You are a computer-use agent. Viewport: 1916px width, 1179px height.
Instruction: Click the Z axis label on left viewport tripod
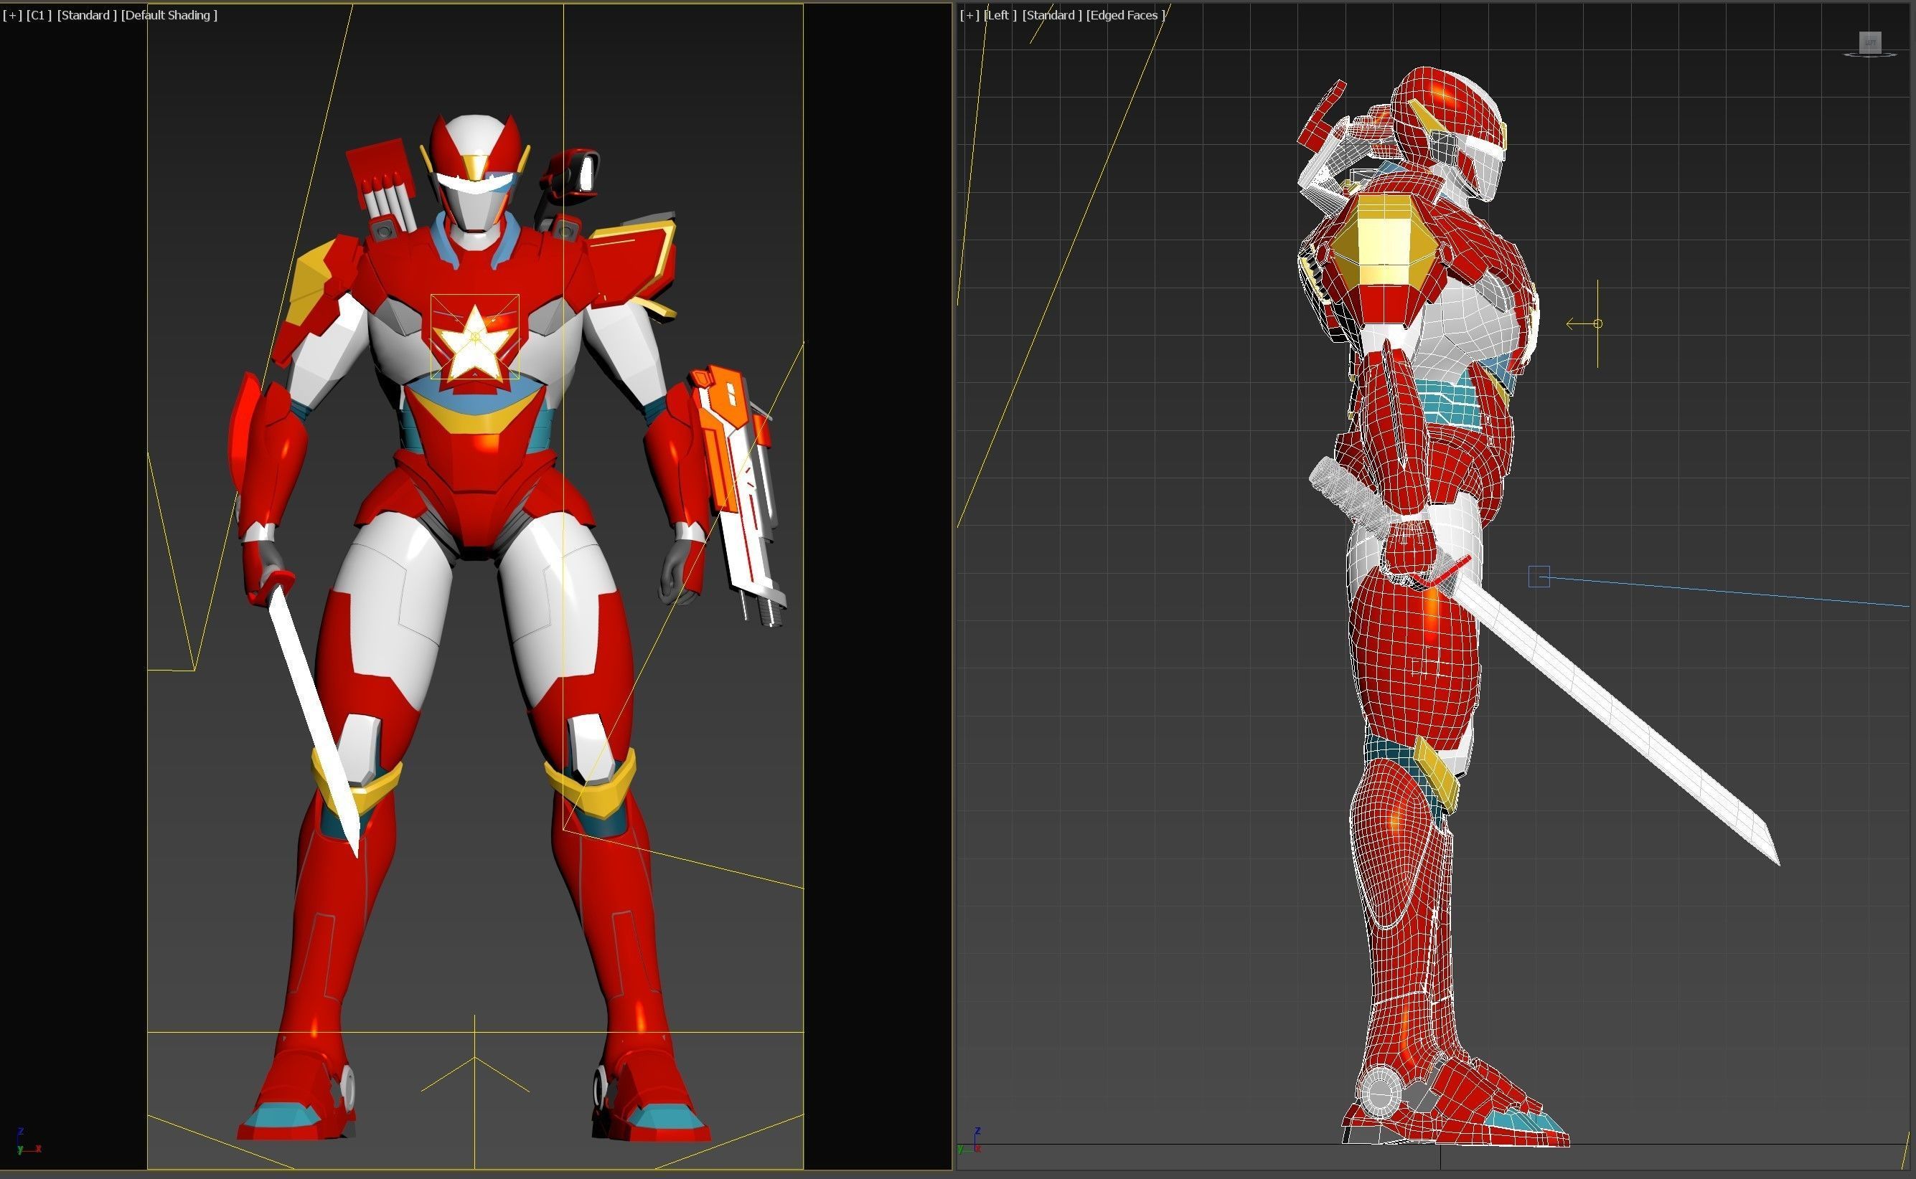[x=20, y=1129]
